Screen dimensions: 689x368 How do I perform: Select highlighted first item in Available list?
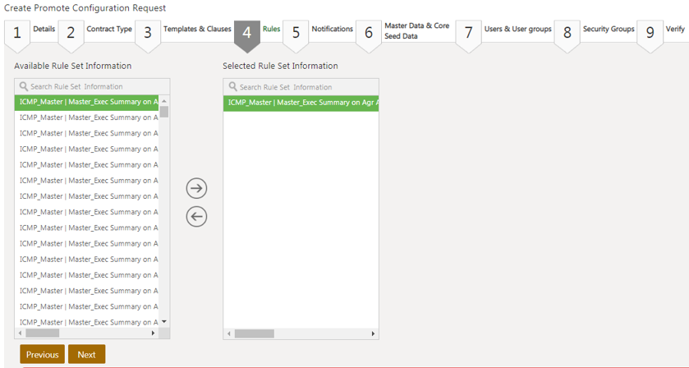(88, 102)
